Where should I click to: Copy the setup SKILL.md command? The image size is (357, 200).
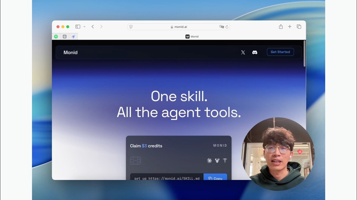[215, 177]
